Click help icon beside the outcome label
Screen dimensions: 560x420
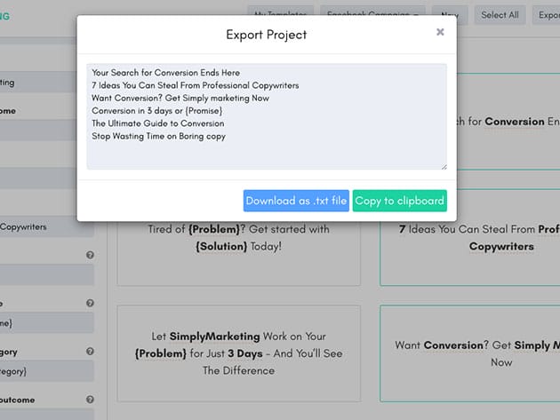click(x=90, y=400)
